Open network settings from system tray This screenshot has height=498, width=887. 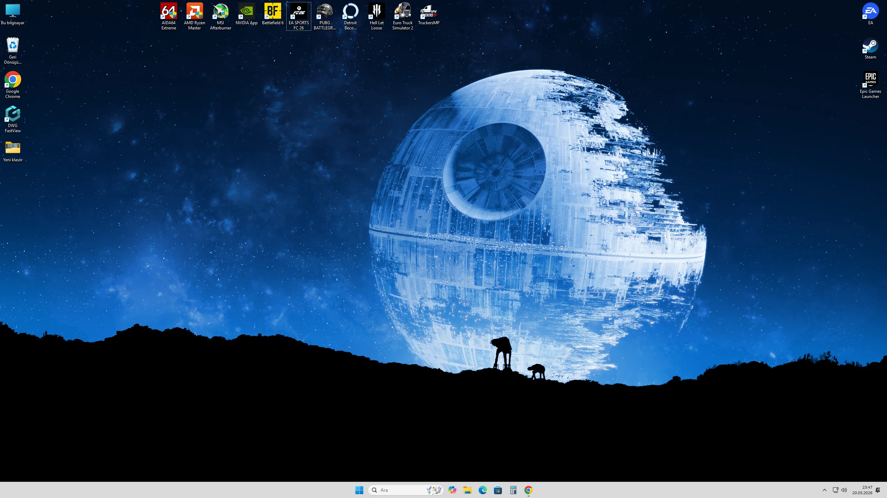tap(835, 490)
